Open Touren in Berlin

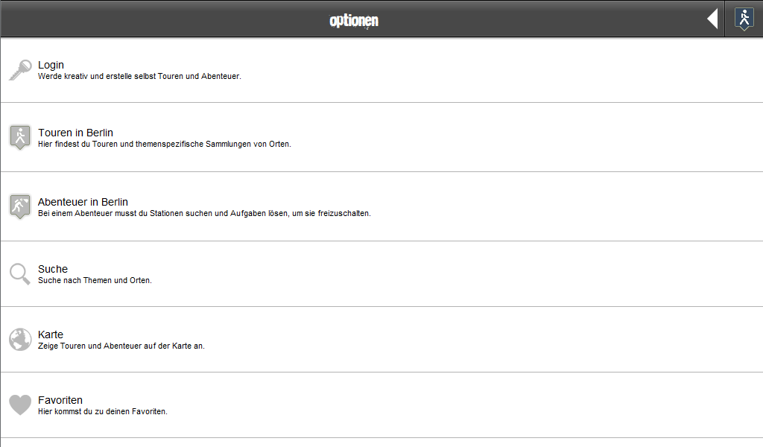coord(381,137)
